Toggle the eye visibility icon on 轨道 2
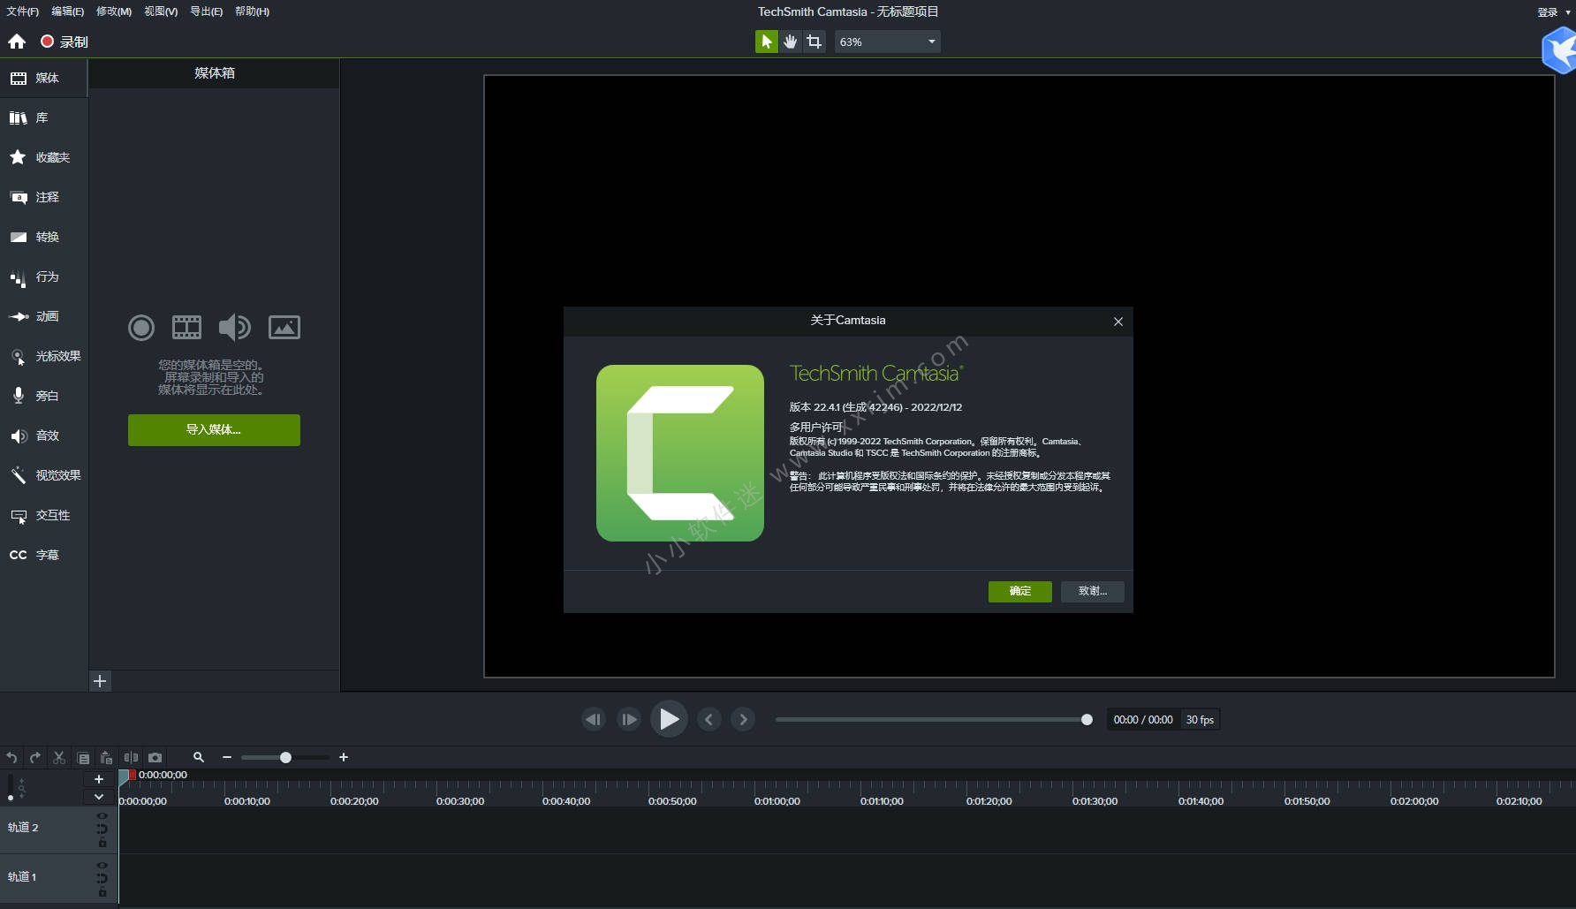Screen dimensions: 1576x909 tap(102, 816)
